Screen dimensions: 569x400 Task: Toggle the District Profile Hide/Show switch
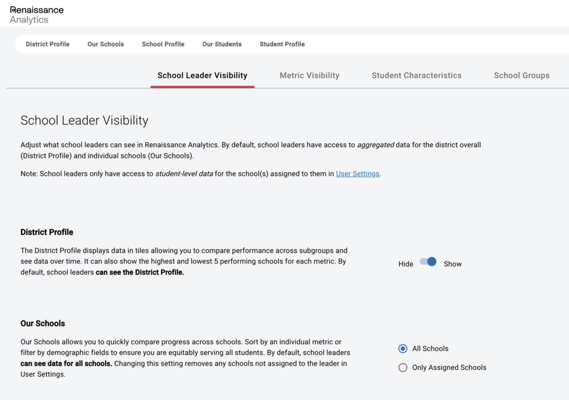(428, 262)
